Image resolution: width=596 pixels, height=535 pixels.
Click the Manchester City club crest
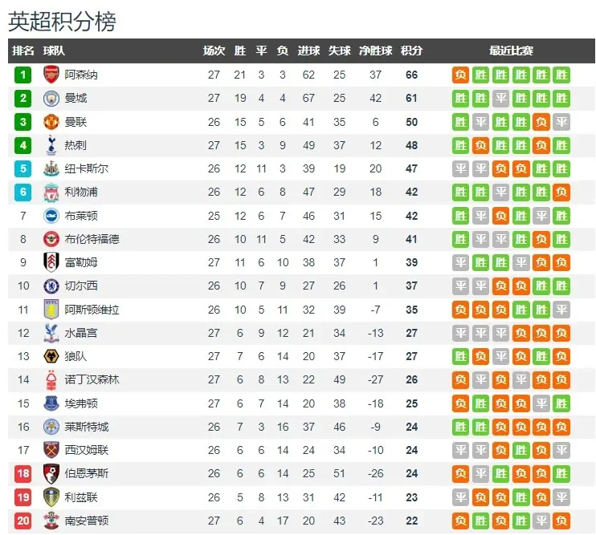click(51, 99)
